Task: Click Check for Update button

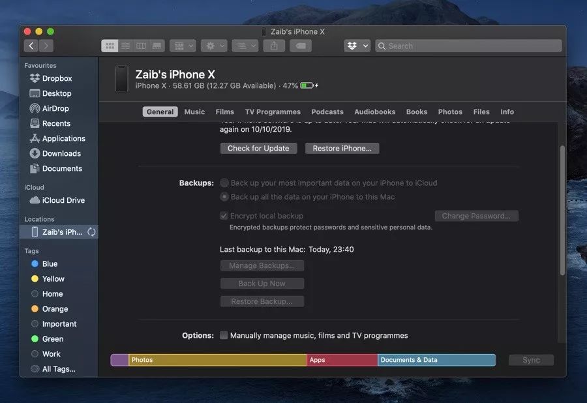Action: 258,148
